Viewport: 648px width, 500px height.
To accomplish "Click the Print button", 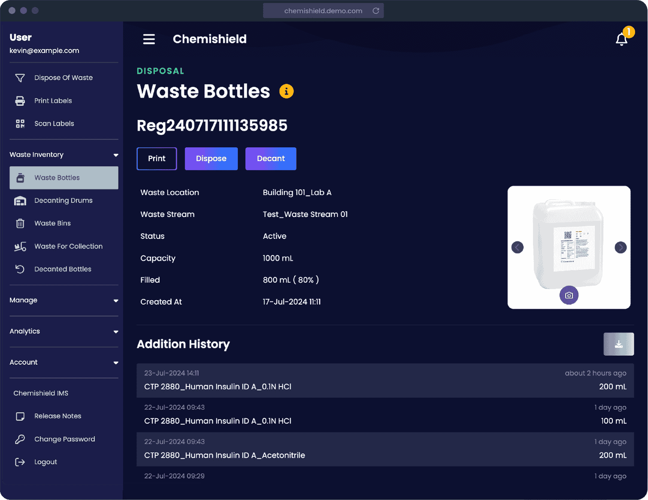I will coord(157,159).
